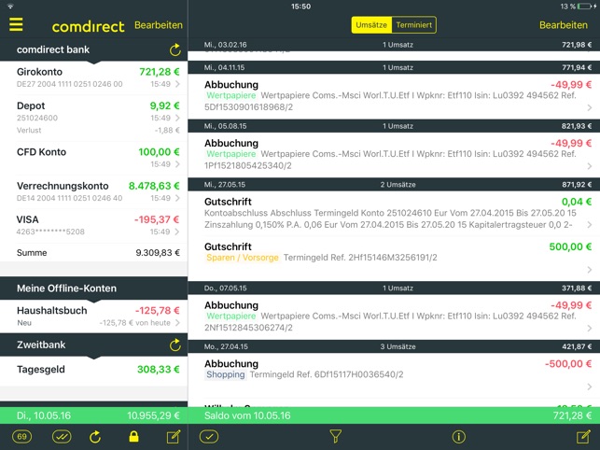
Task: Tap the 15:50 clock in status bar
Action: coord(300,7)
